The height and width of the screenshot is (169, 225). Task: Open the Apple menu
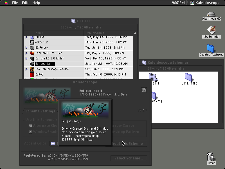click(x=6, y=3)
